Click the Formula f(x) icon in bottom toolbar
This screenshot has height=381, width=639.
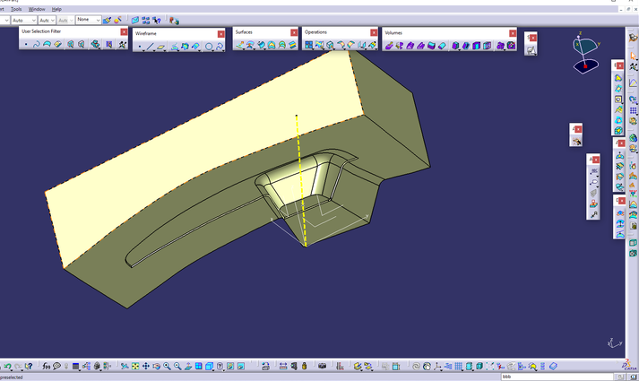pos(46,367)
